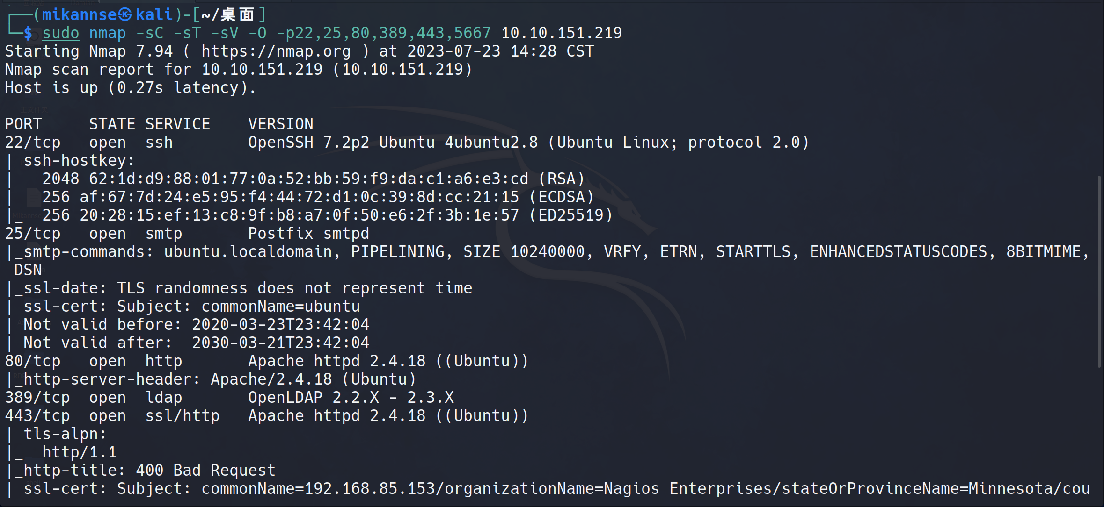
Task: Click the SERVICE column header
Action: (177, 124)
